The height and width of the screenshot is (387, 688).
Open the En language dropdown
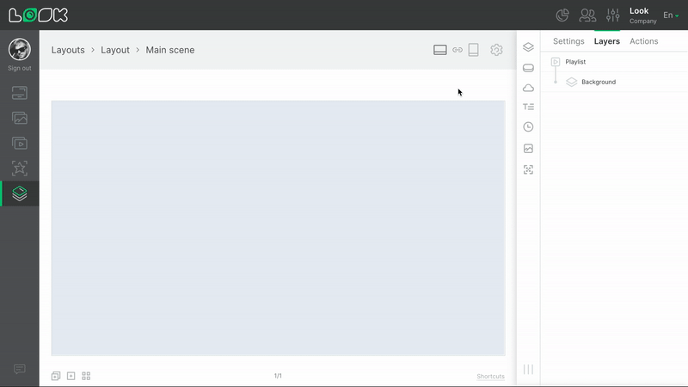[x=671, y=15]
